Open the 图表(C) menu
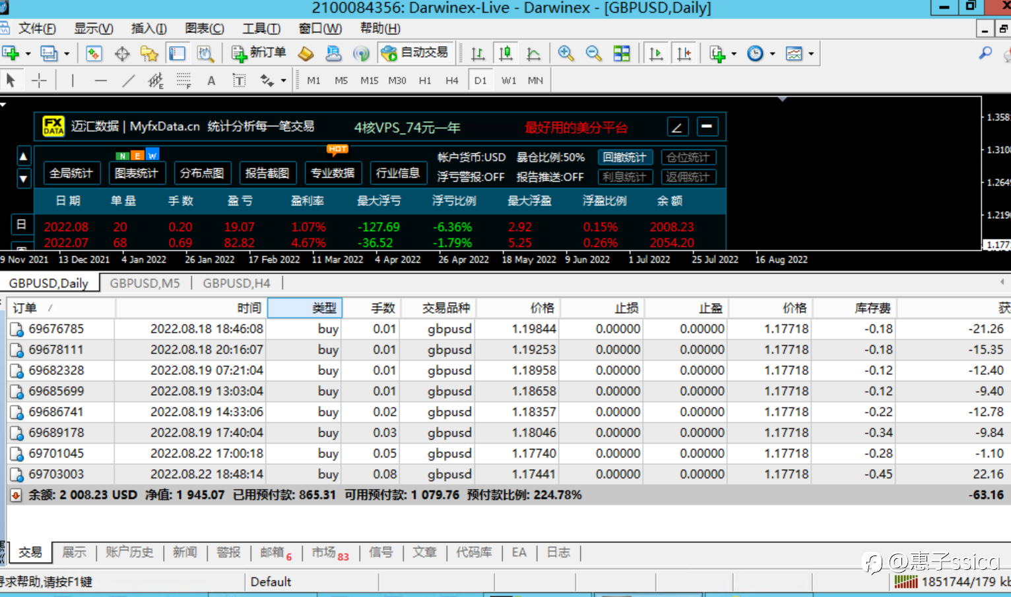The width and height of the screenshot is (1011, 597). 205,28
